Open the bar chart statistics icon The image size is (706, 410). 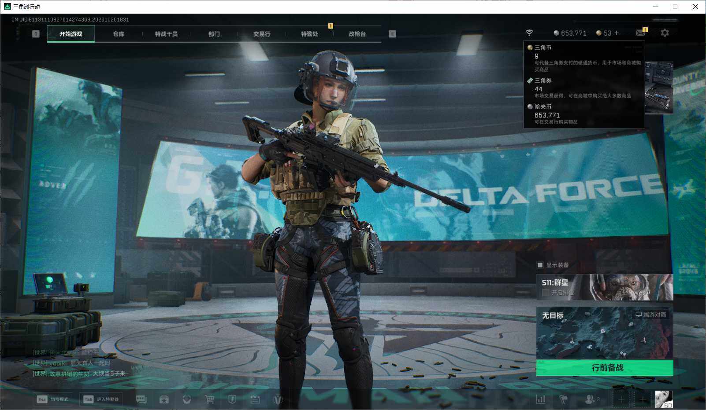point(540,399)
